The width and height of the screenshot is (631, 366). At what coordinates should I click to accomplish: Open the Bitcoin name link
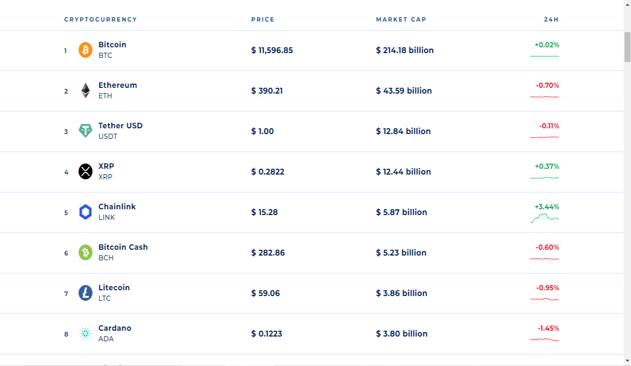(x=113, y=45)
